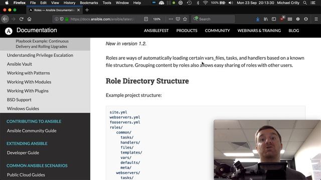Toggle reader view icon
Screen dimensions: 321x180
[x=146, y=19]
